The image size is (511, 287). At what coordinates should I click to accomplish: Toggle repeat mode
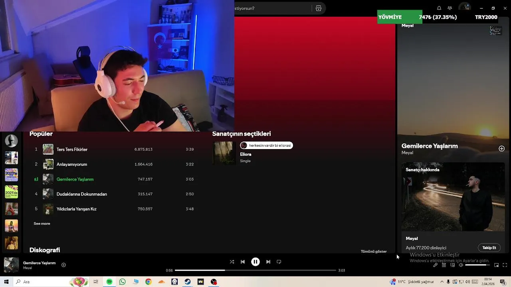(279, 262)
